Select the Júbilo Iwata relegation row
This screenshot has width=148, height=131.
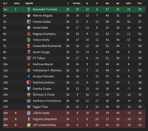click(x=74, y=113)
